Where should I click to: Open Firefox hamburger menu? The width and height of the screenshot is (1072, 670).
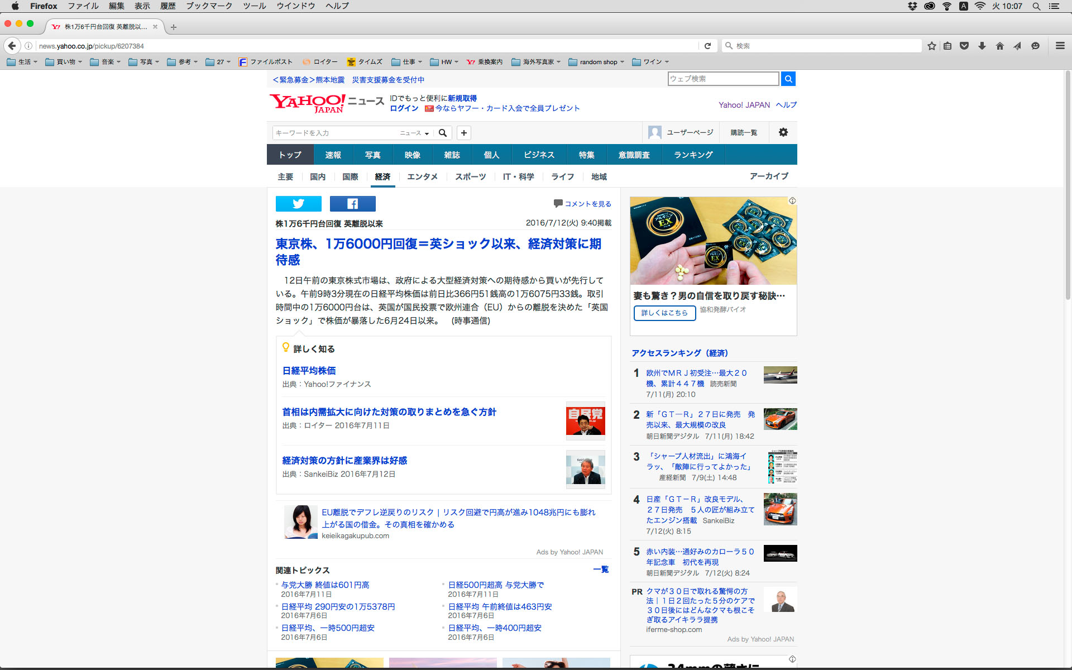click(1060, 46)
